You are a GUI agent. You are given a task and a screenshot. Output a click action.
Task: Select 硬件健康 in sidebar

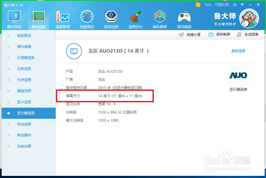[x=29, y=46]
